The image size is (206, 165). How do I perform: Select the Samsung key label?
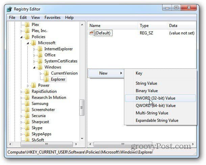[40, 104]
